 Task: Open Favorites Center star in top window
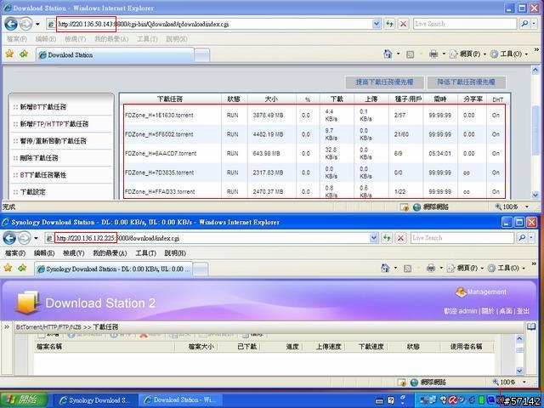pos(9,54)
